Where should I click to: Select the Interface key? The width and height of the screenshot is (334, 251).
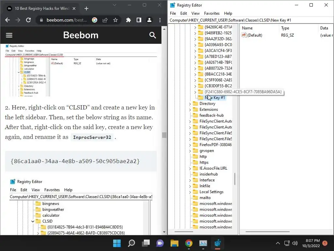point(207,180)
